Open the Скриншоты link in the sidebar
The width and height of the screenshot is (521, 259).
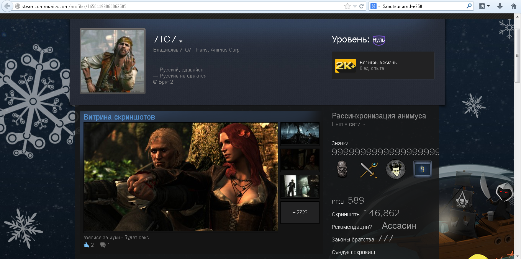coord(346,214)
